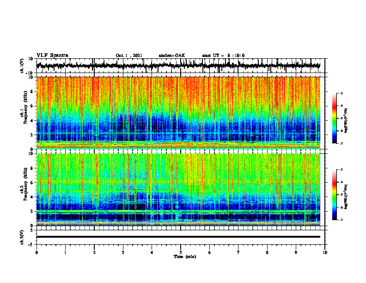Click the upper color bar log(PSD) unit label
The image size is (366, 283).
[346, 121]
